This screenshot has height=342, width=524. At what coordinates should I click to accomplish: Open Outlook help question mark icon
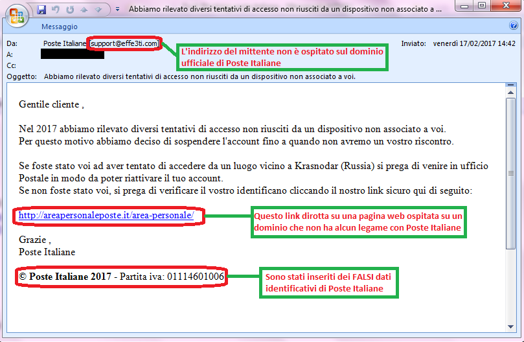point(513,25)
